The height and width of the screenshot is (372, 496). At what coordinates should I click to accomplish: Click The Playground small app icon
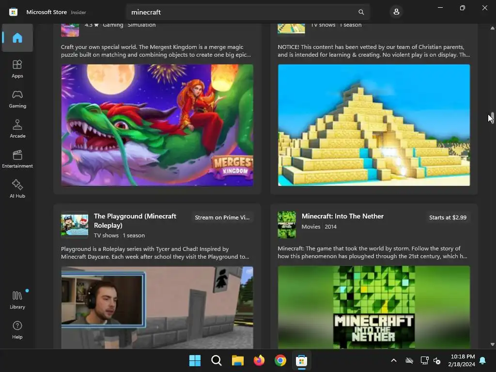75,225
